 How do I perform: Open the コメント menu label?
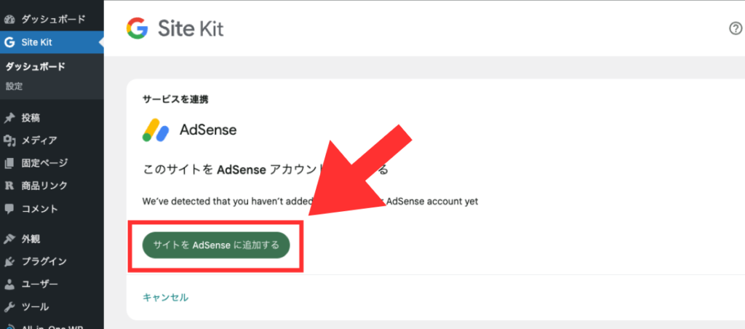(x=40, y=208)
